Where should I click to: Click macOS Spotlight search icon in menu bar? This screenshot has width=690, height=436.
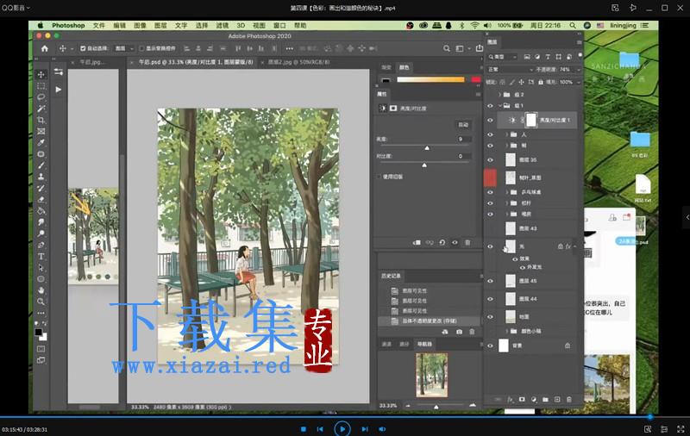coord(573,26)
